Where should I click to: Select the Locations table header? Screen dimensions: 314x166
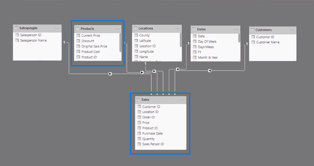(x=157, y=28)
